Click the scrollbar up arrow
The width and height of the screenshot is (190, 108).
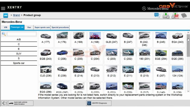(x=188, y=33)
